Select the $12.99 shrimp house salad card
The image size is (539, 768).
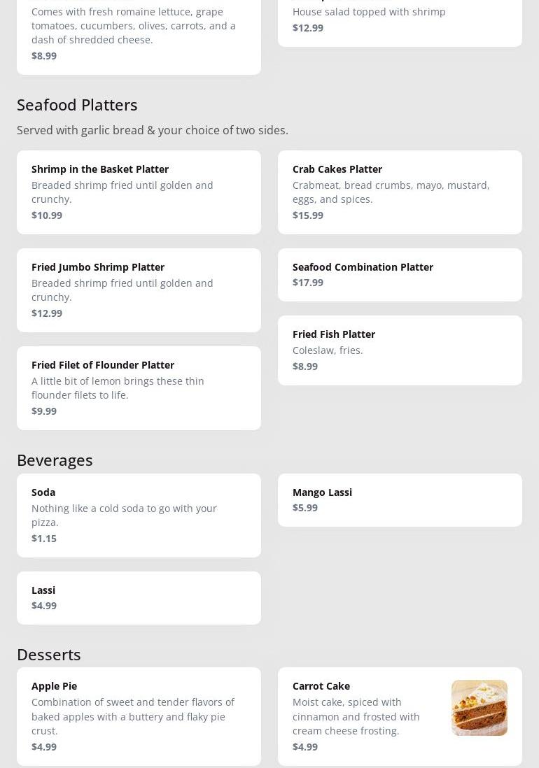[x=400, y=21]
